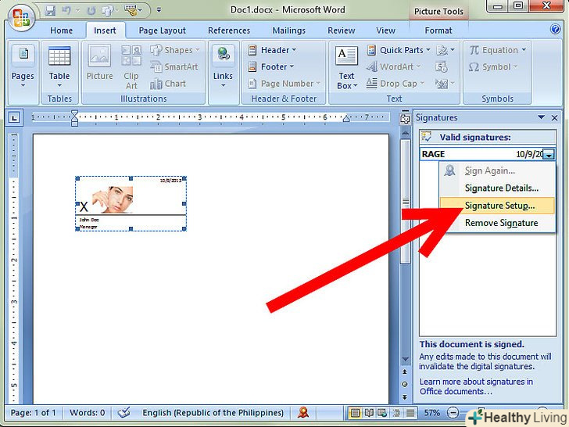Expand the Footer dropdown
This screenshot has width=569, height=427.
pyautogui.click(x=292, y=66)
